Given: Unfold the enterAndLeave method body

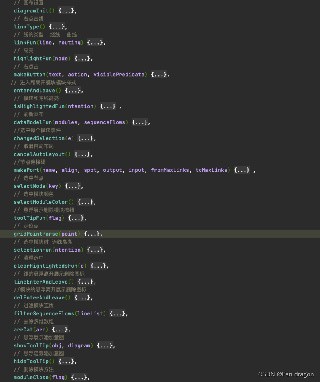Looking at the screenshot, I should 72,91.
